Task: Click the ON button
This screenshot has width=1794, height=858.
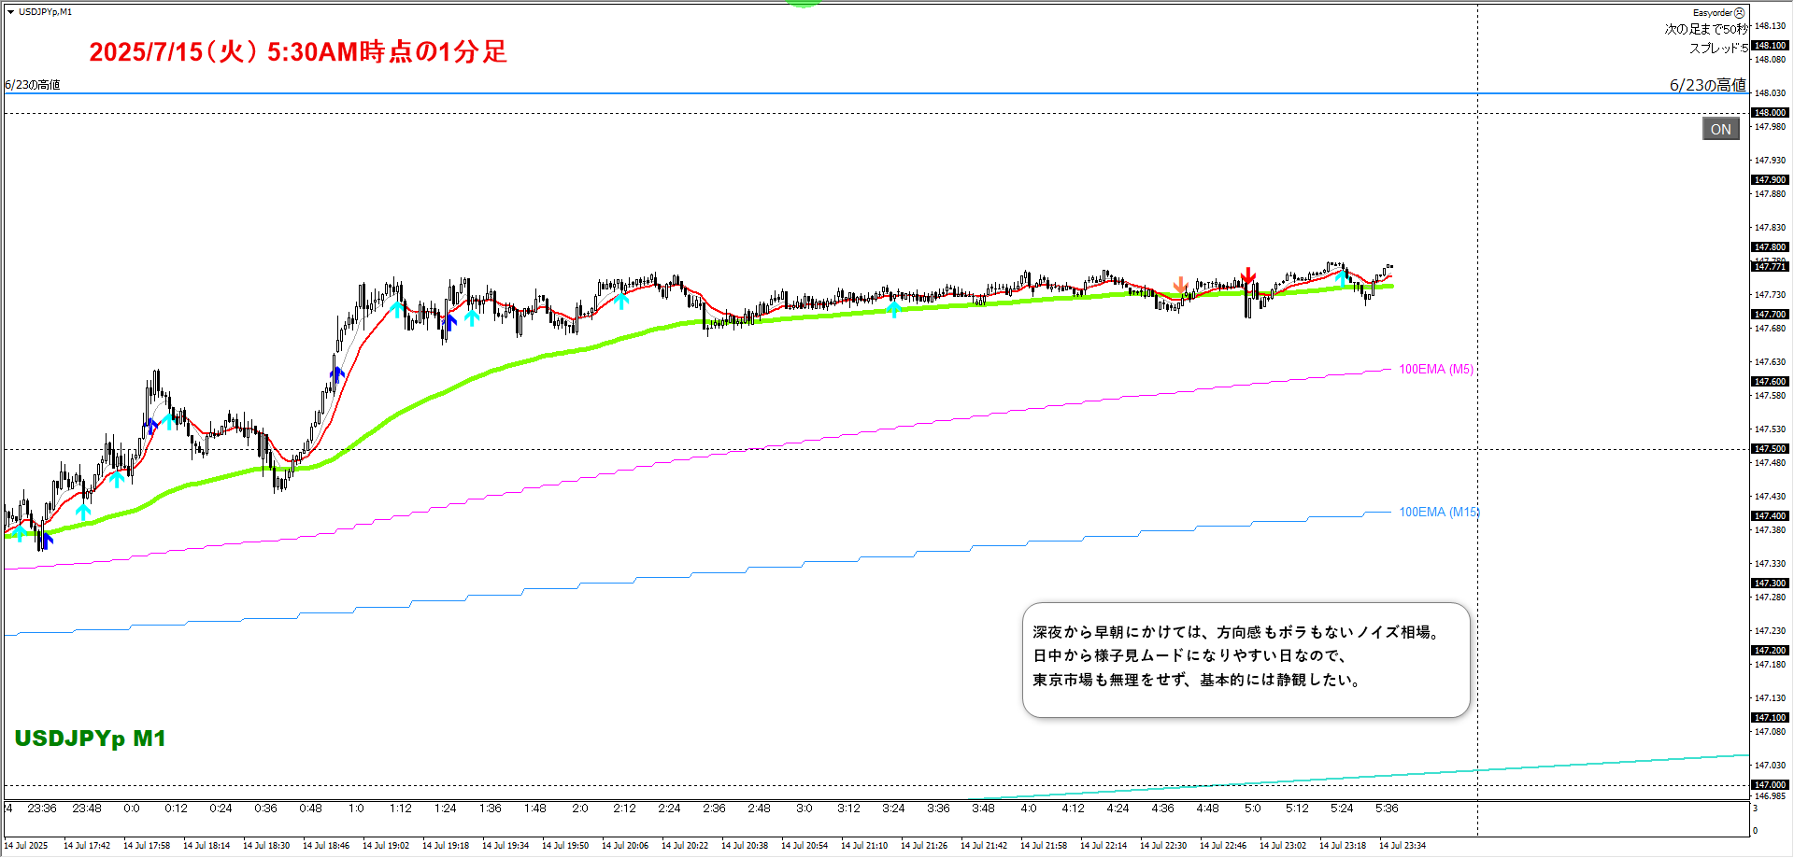Action: pos(1720,129)
